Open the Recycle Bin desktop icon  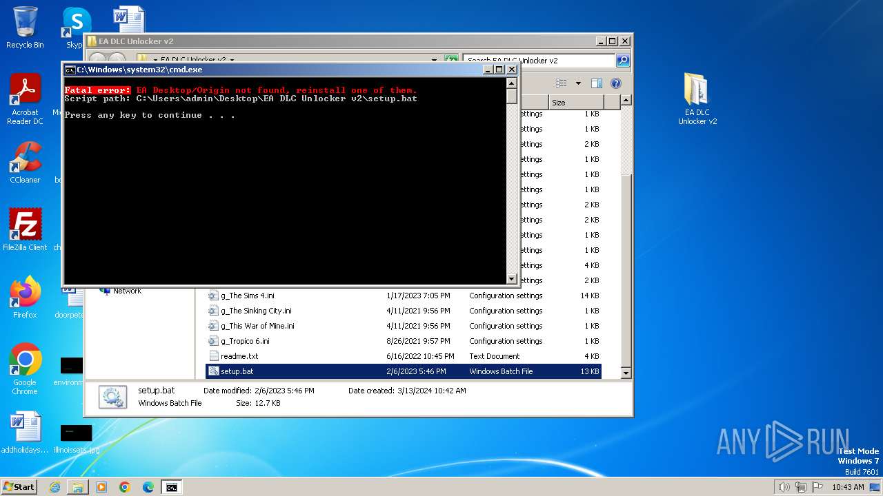[x=25, y=28]
